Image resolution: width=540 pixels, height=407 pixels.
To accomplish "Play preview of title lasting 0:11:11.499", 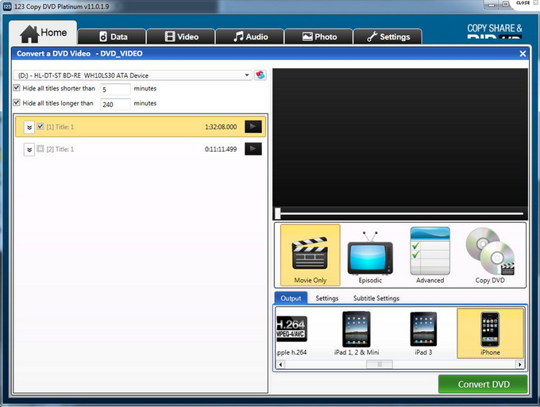I will tap(253, 149).
